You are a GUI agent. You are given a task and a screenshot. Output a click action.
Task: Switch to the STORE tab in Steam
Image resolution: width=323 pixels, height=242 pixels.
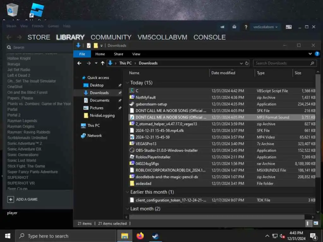(39, 37)
